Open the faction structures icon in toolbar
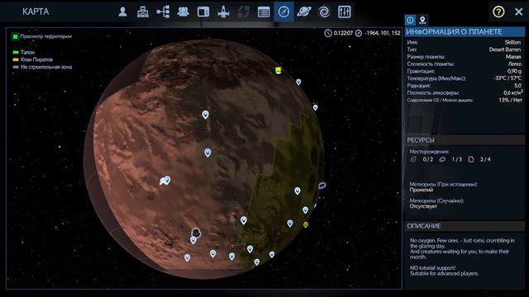The height and width of the screenshot is (297, 529). click(x=143, y=12)
